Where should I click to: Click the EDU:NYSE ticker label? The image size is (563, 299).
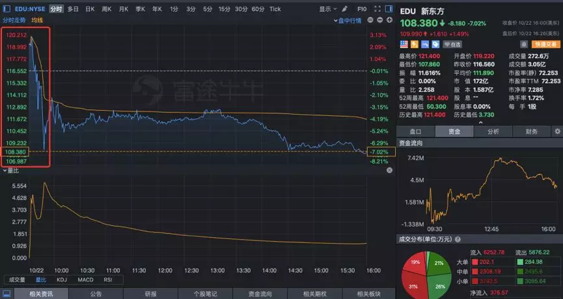pyautogui.click(x=30, y=9)
